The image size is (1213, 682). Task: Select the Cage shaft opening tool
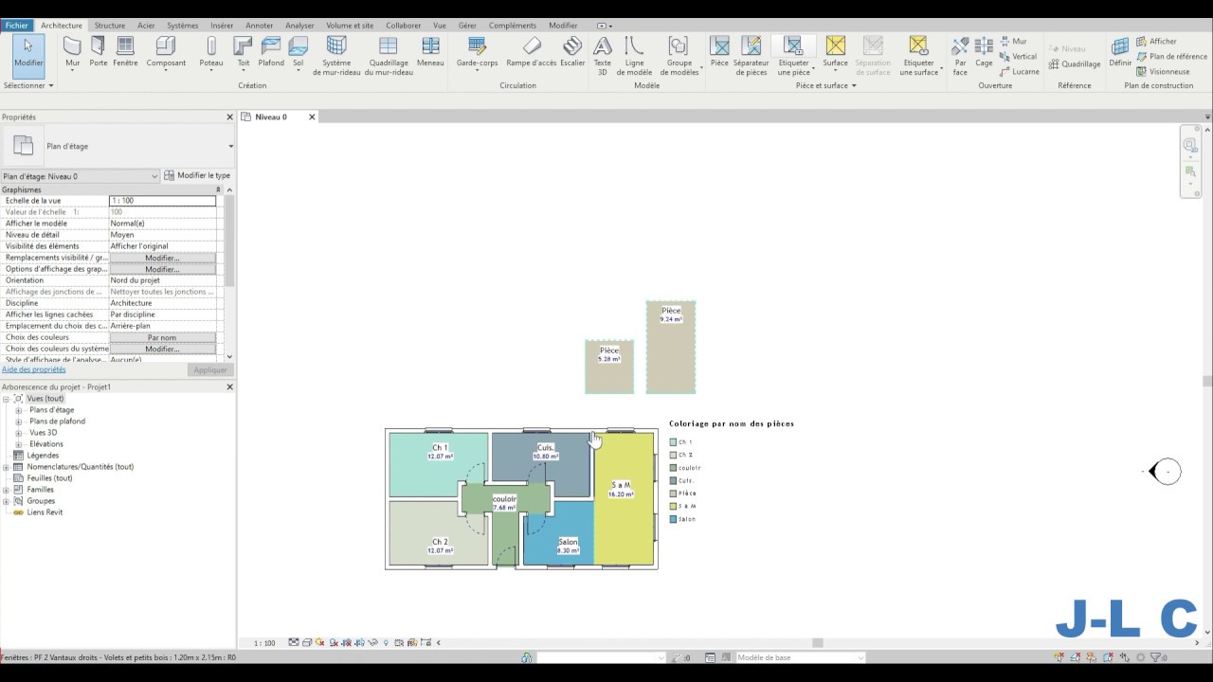coord(984,53)
